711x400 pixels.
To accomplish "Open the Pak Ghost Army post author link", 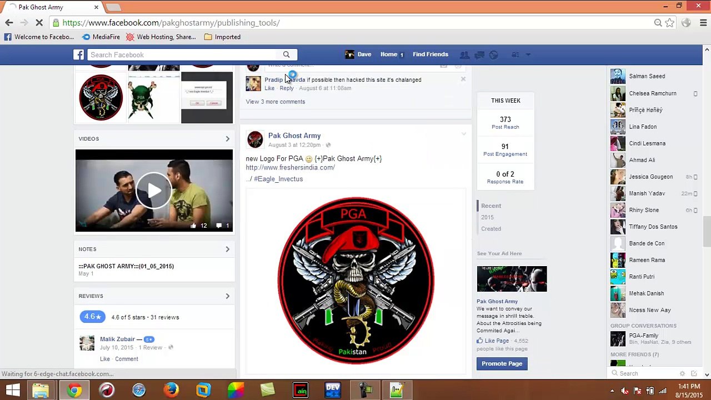I will click(294, 136).
